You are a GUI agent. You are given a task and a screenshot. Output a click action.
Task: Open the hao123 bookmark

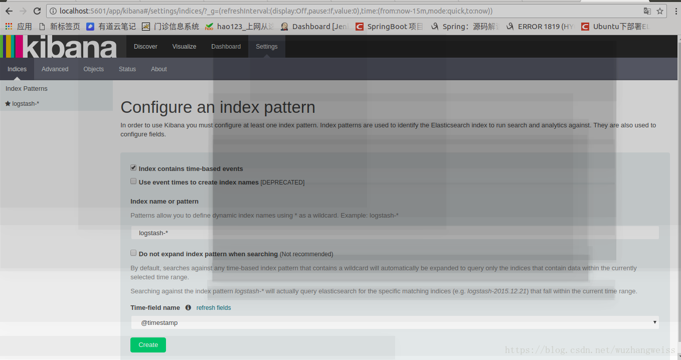(240, 26)
